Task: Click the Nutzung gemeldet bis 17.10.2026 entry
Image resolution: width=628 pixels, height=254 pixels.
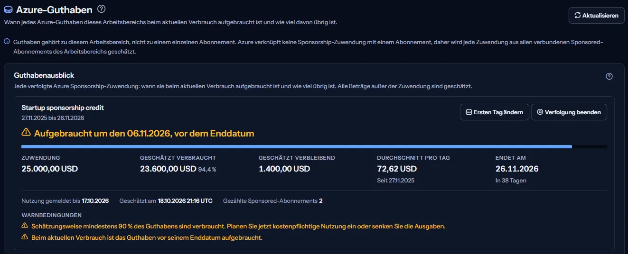Action: click(x=65, y=201)
